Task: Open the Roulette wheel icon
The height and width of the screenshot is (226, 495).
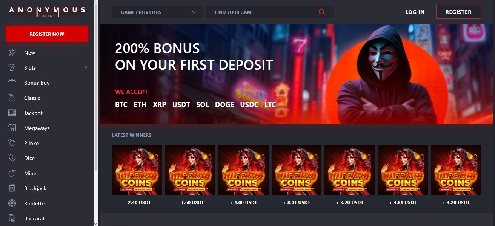Action: pos(12,203)
